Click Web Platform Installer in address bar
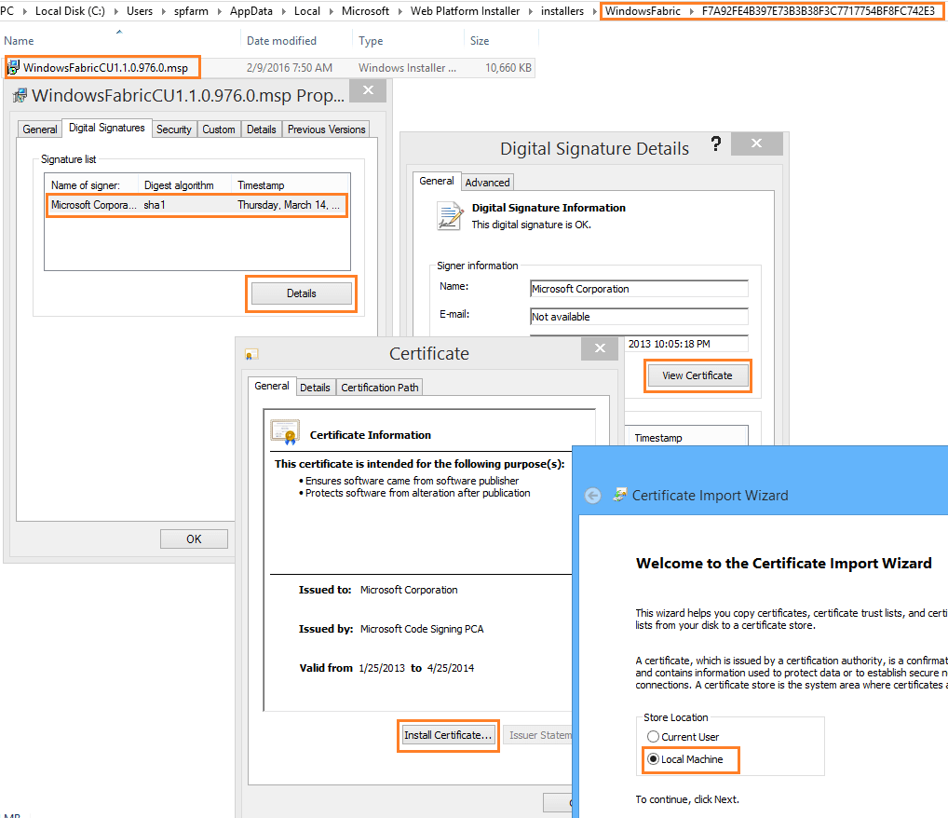 [x=465, y=11]
